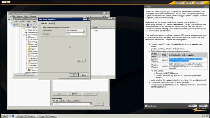Click the Type column header
210x118 pixels.
click(102, 28)
